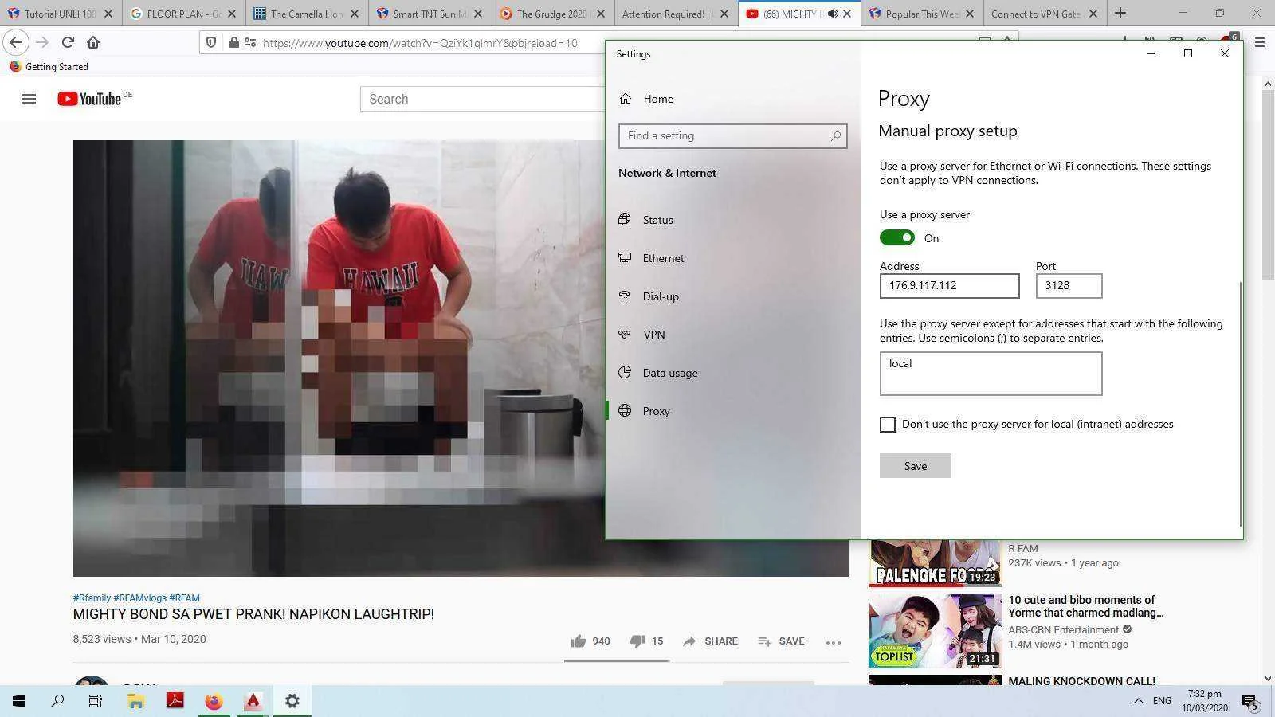Click ABS-CBN Entertainment channel name

tap(1063, 629)
